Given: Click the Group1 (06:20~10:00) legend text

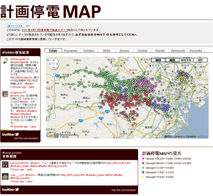Looking at the screenshot, I should click(x=169, y=159).
